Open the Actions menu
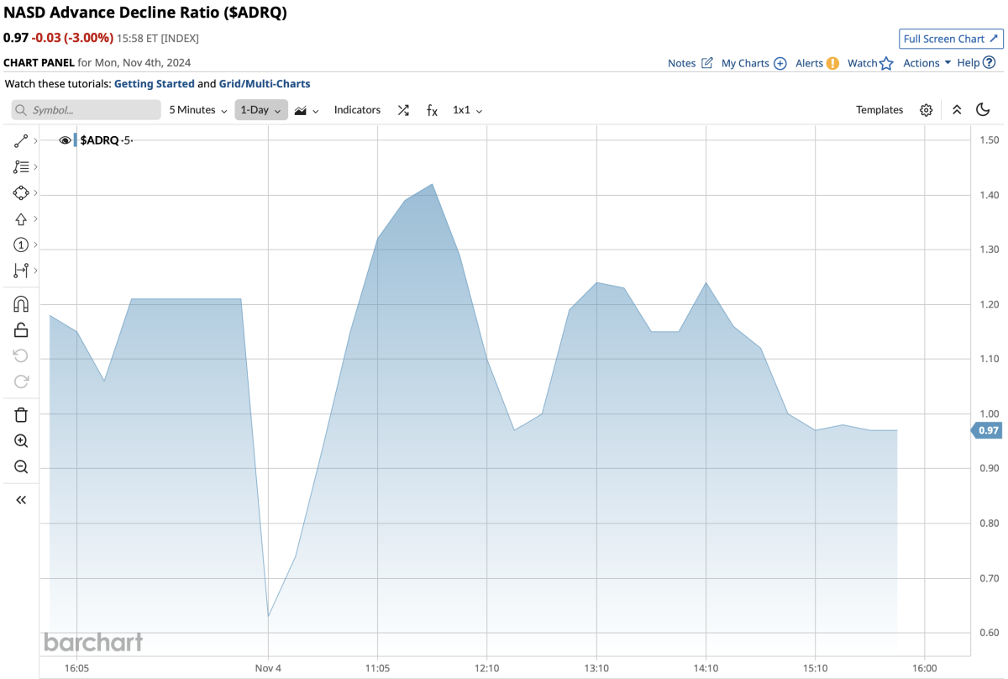Viewport: 1008px width, 679px height. [x=927, y=63]
